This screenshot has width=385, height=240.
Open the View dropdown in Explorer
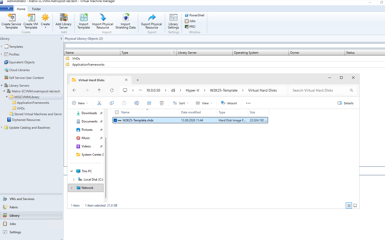(x=204, y=103)
